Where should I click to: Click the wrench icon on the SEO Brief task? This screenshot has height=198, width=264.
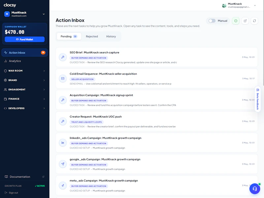pyautogui.click(x=63, y=57)
